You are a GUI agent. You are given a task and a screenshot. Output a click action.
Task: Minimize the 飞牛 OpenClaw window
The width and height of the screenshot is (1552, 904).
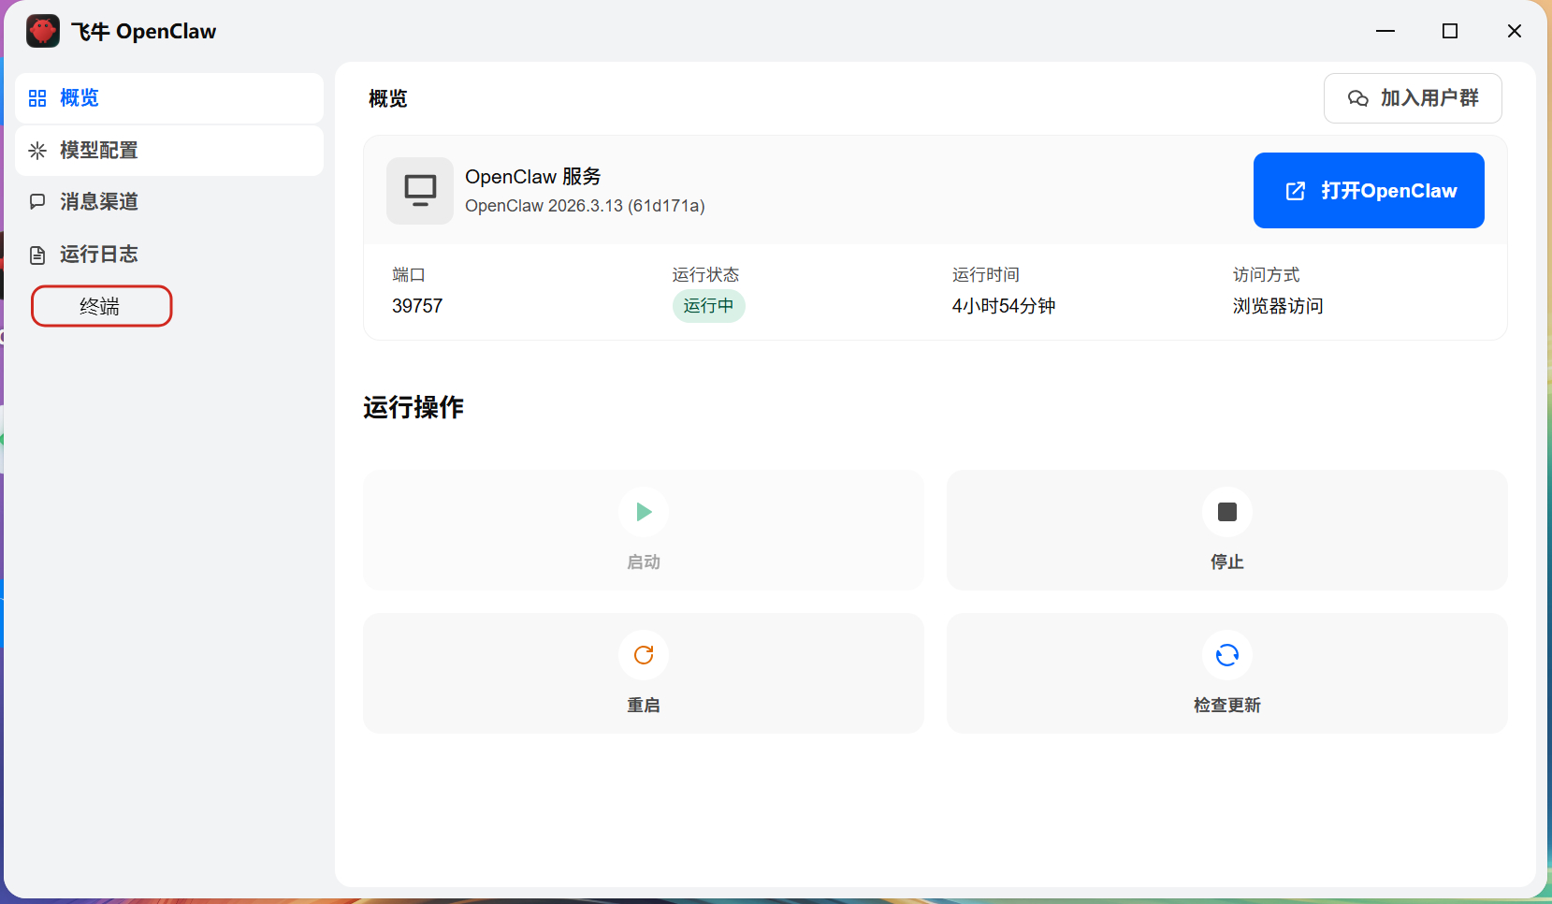click(x=1385, y=31)
